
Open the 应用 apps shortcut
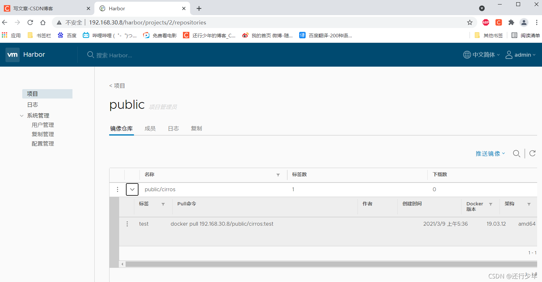pos(11,35)
